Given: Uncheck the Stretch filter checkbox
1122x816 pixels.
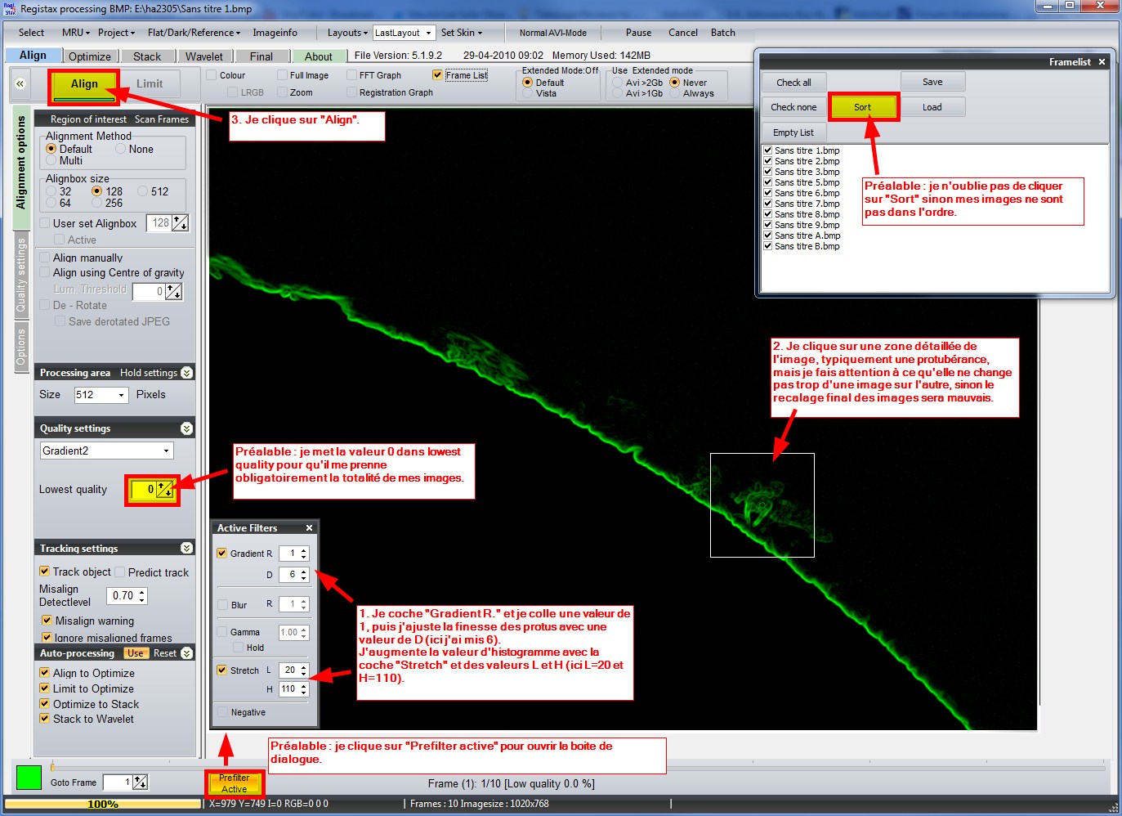Looking at the screenshot, I should pyautogui.click(x=221, y=670).
